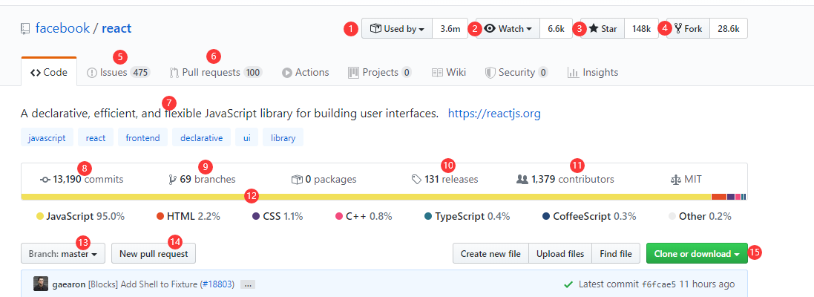Open the #18803 pull request link
The height and width of the screenshot is (297, 814).
pyautogui.click(x=218, y=284)
